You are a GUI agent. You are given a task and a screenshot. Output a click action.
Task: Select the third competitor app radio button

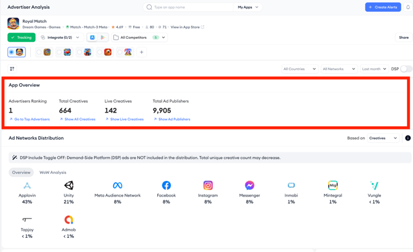pyautogui.click(x=80, y=52)
